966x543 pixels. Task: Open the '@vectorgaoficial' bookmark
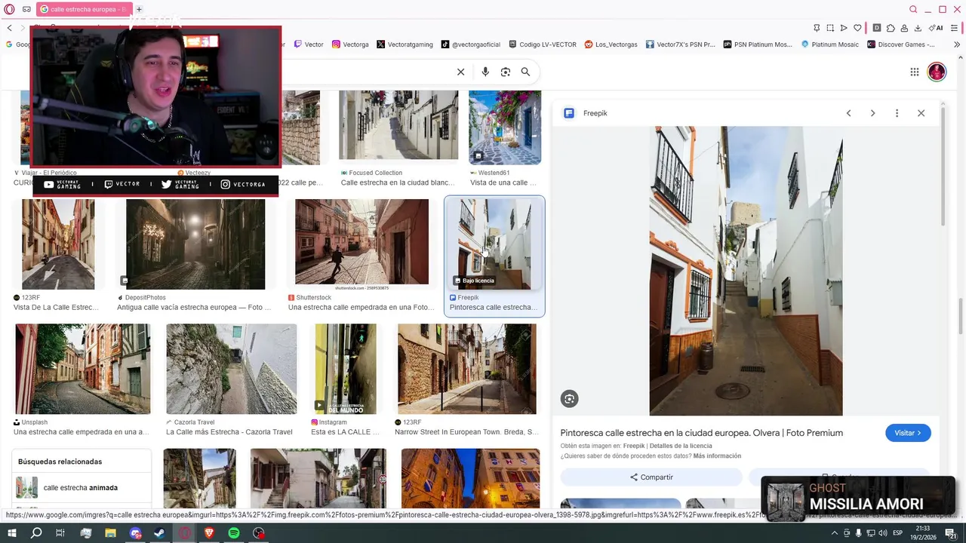coord(471,44)
